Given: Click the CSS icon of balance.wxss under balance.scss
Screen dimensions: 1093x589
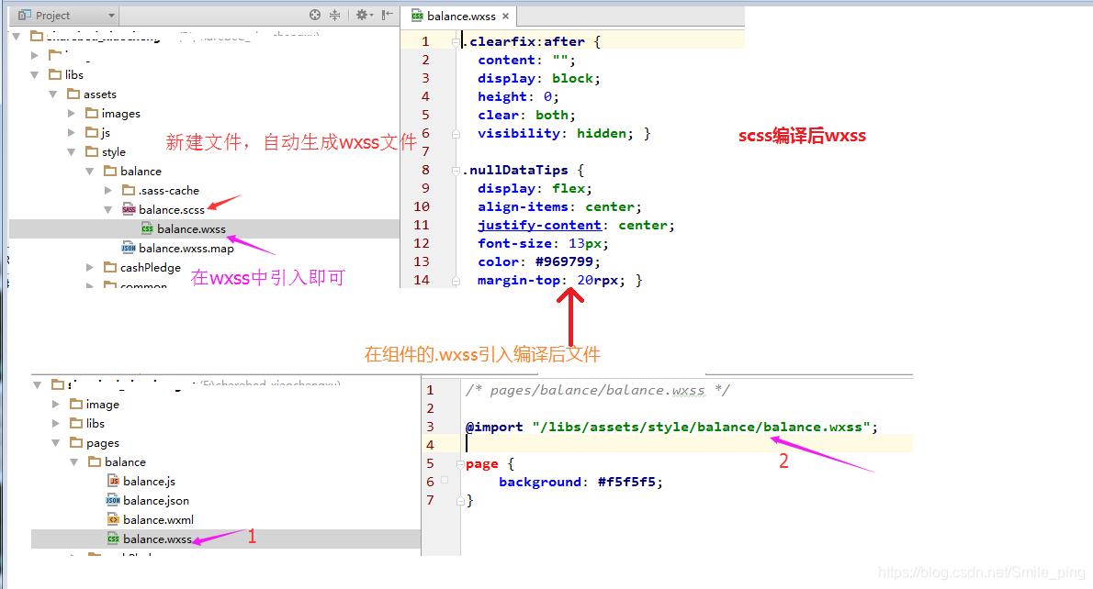Looking at the screenshot, I should [x=147, y=229].
